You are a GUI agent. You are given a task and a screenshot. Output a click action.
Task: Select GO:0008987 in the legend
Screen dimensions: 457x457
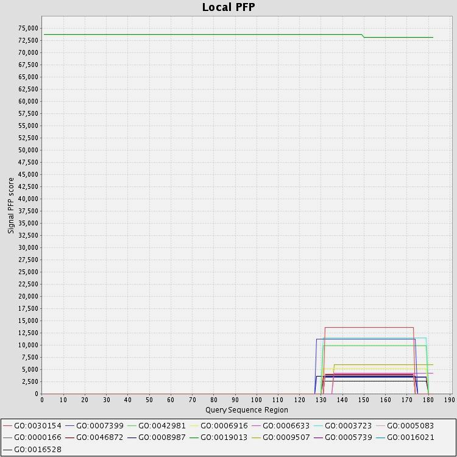point(157,438)
